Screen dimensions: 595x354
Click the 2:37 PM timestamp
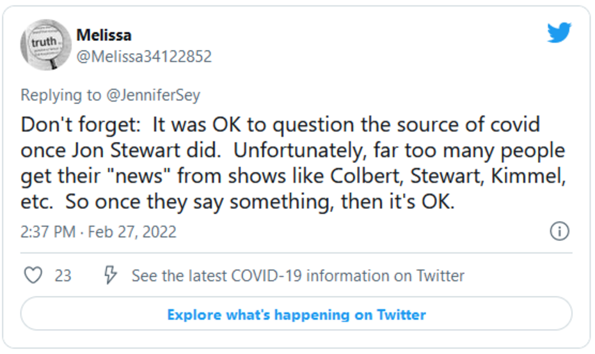[48, 231]
